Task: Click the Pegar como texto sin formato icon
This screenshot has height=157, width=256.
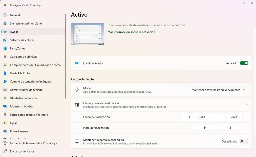Action: click(5, 115)
